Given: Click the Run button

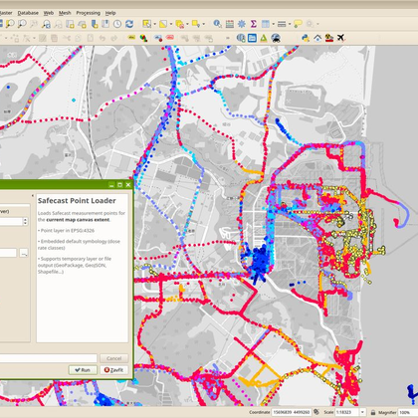Looking at the screenshot, I should tap(83, 370).
